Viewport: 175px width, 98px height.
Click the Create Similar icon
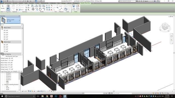(x=66, y=9)
